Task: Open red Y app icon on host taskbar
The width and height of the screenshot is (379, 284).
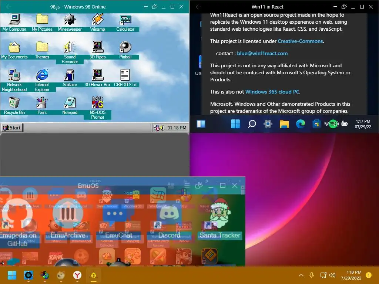Action: coord(77,275)
